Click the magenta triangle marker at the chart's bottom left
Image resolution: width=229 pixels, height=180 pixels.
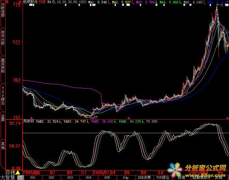click(x=31, y=118)
